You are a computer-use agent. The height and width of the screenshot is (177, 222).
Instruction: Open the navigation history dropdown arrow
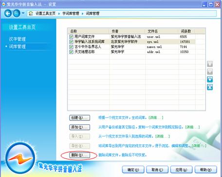click(23, 13)
